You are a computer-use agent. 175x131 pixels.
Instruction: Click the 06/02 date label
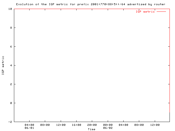(x=108, y=128)
